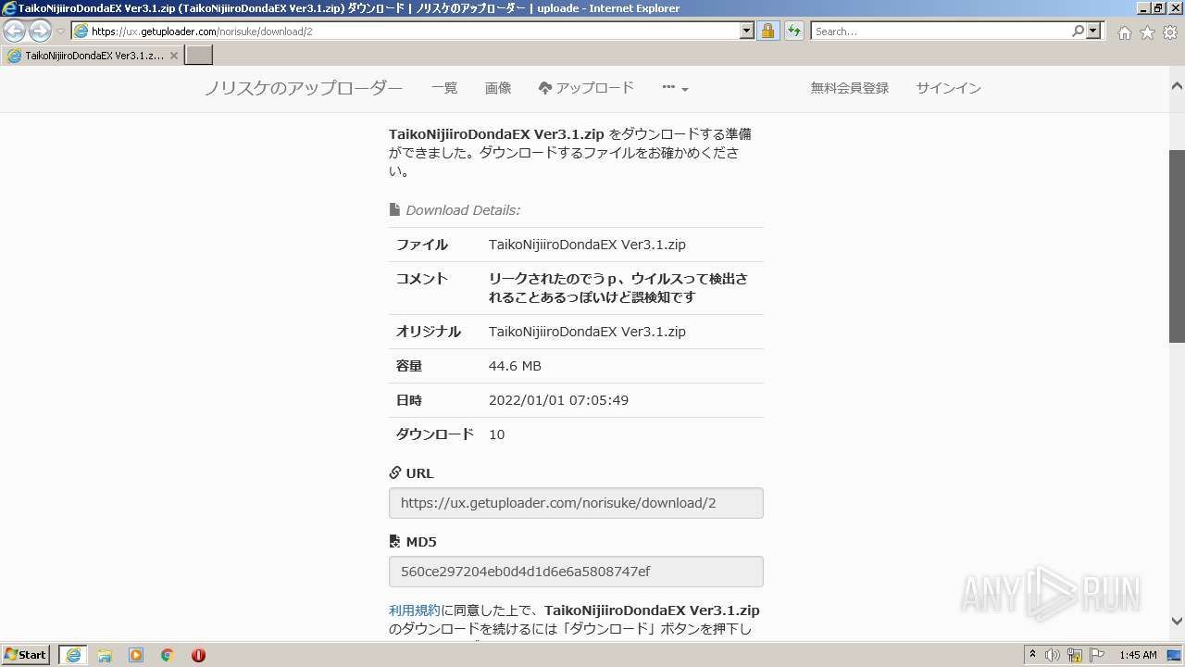Viewport: 1185px width, 667px height.
Task: Open a new blank tab
Action: [199, 56]
